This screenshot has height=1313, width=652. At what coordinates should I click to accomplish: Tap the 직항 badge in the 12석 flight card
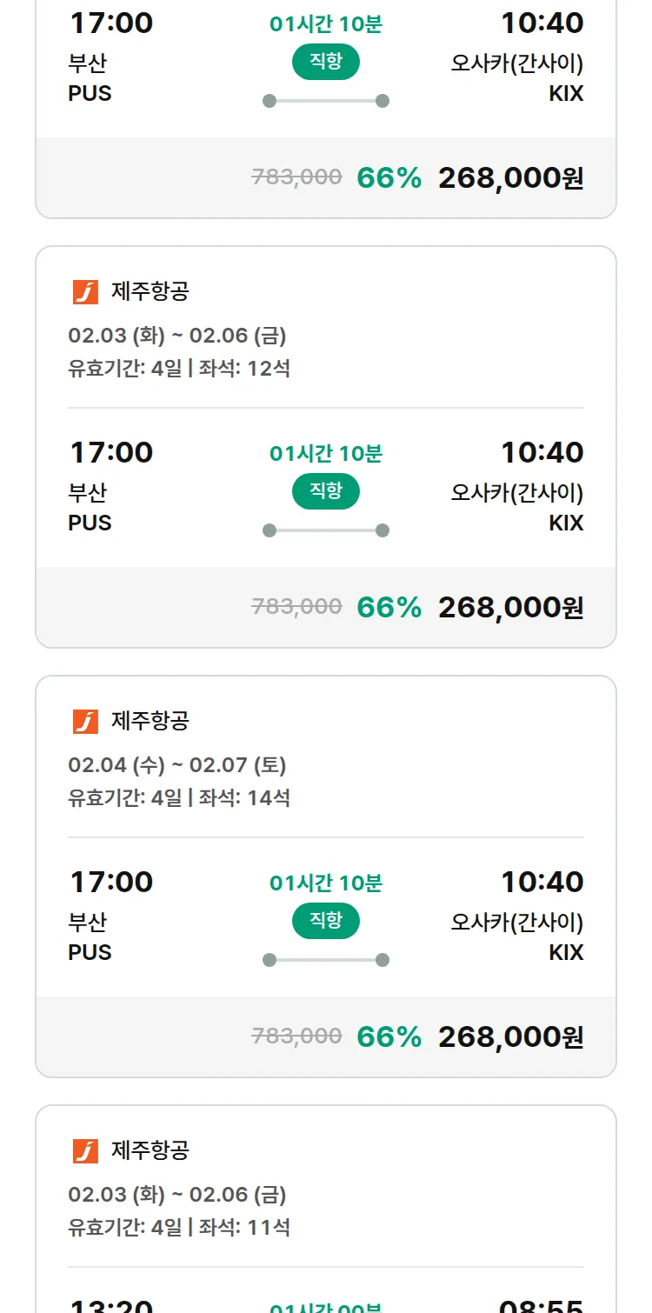coord(326,491)
